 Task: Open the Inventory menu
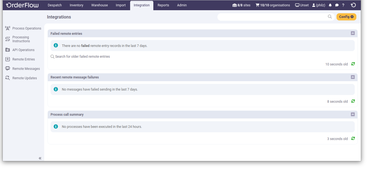pyautogui.click(x=76, y=5)
